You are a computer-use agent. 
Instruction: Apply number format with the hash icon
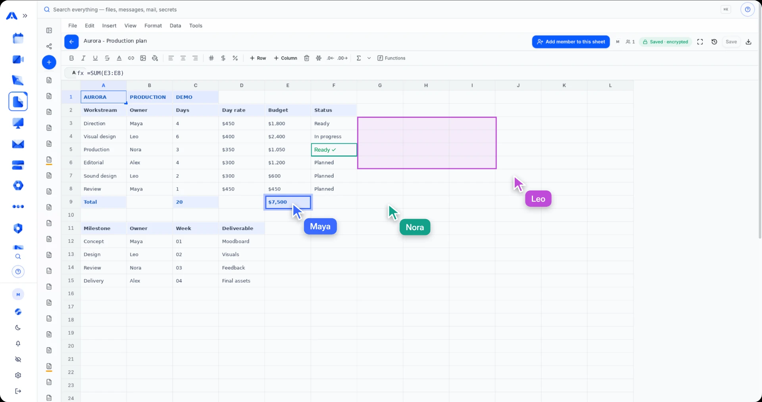point(211,58)
